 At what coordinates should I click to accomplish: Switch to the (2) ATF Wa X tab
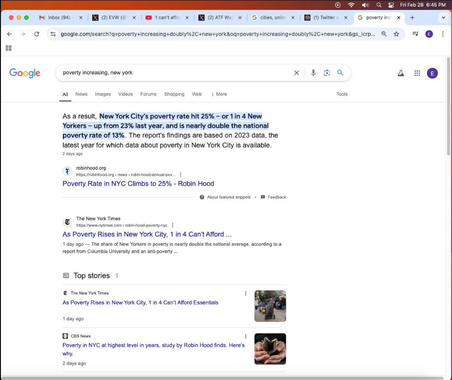[x=220, y=18]
